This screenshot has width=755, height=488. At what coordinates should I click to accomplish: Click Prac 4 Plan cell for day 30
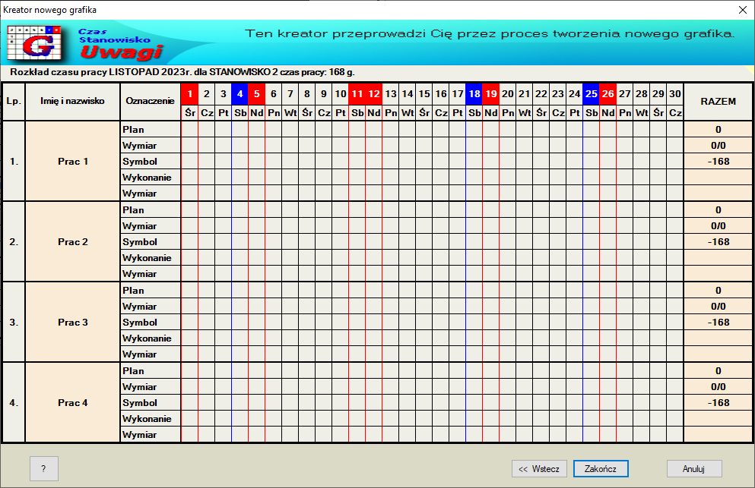click(674, 371)
